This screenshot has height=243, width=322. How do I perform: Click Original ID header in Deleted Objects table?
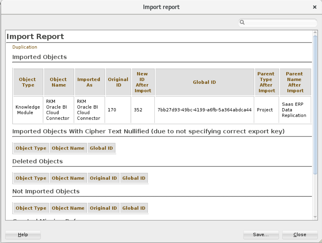[x=103, y=178]
